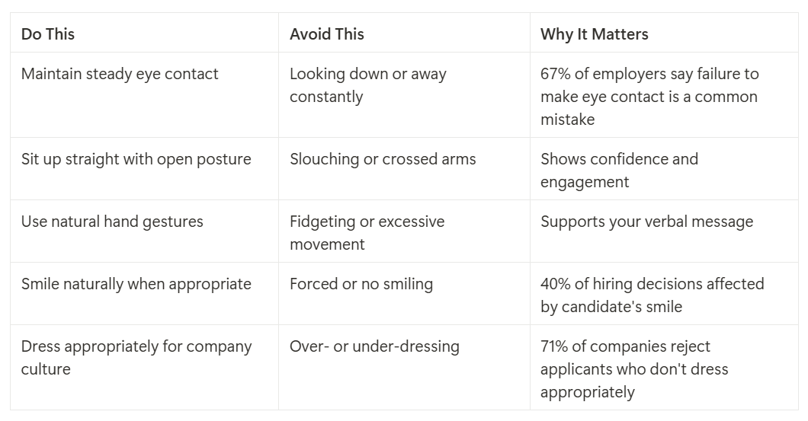Select the "Maintain steady eye contact" cell
808x421 pixels.
click(120, 74)
